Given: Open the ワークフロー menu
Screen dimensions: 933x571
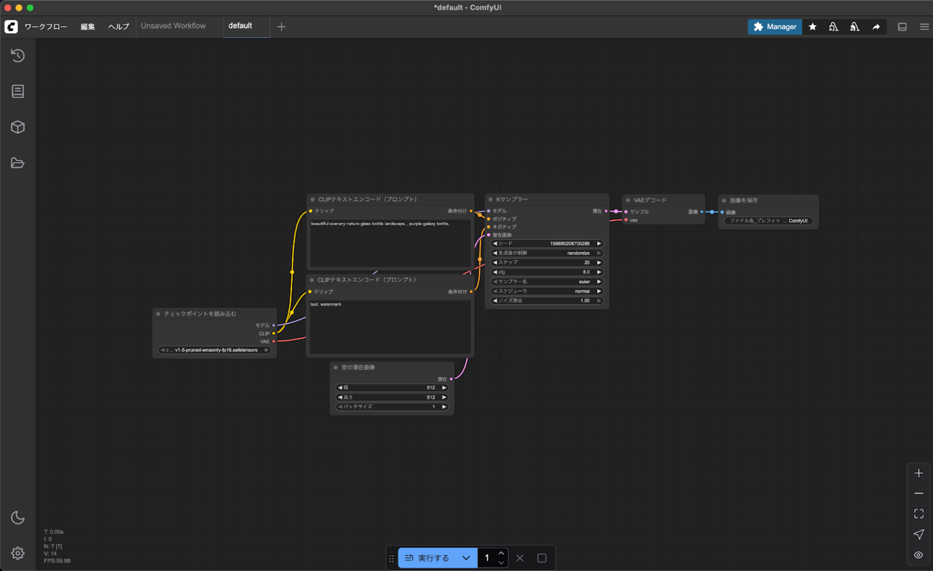Looking at the screenshot, I should click(x=46, y=27).
